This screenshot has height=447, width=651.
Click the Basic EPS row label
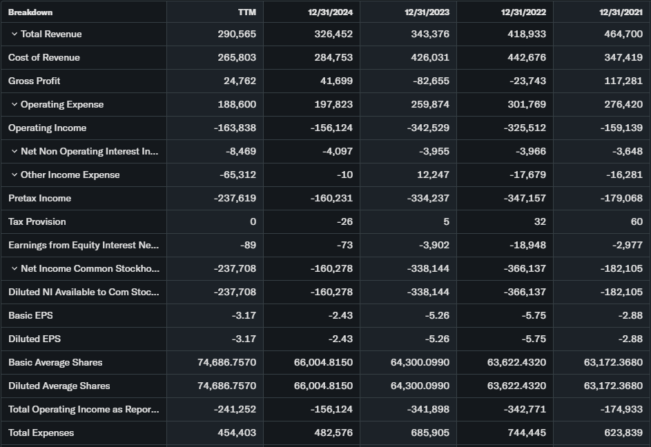(30, 316)
